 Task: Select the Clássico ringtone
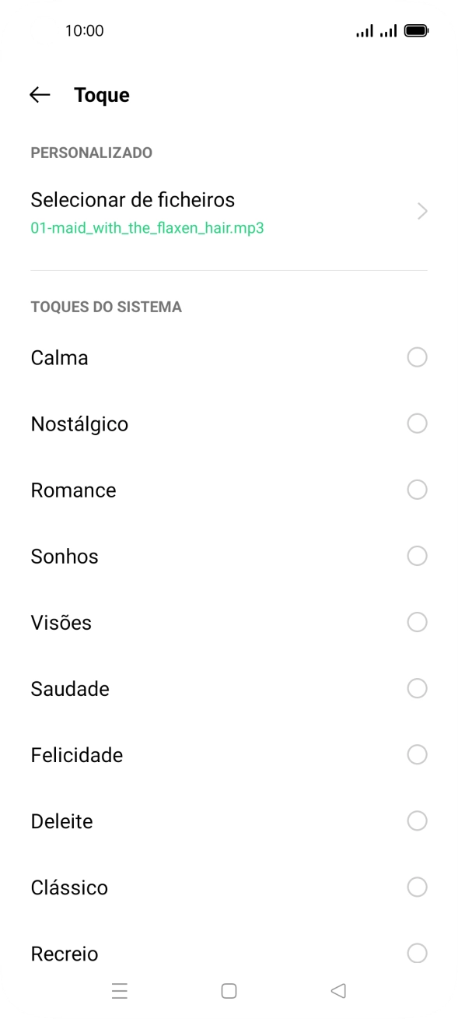(x=418, y=887)
